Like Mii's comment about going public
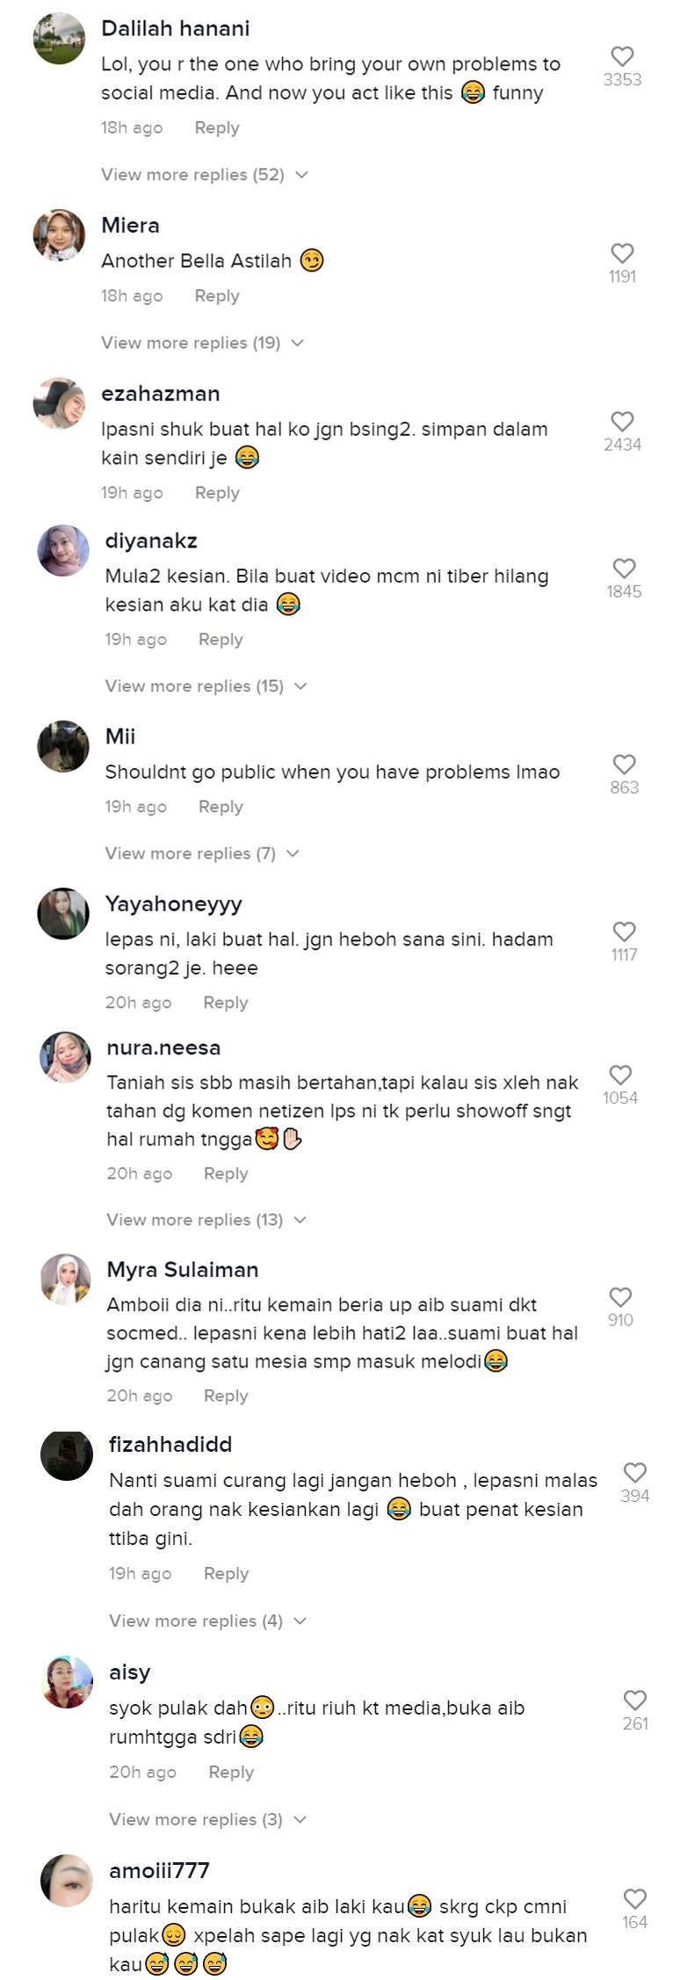Viewport: 673px width, 1980px height. [624, 764]
